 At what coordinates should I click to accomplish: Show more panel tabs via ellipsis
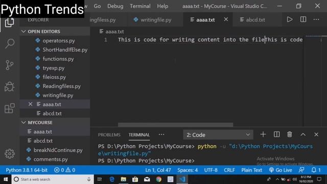click(161, 134)
